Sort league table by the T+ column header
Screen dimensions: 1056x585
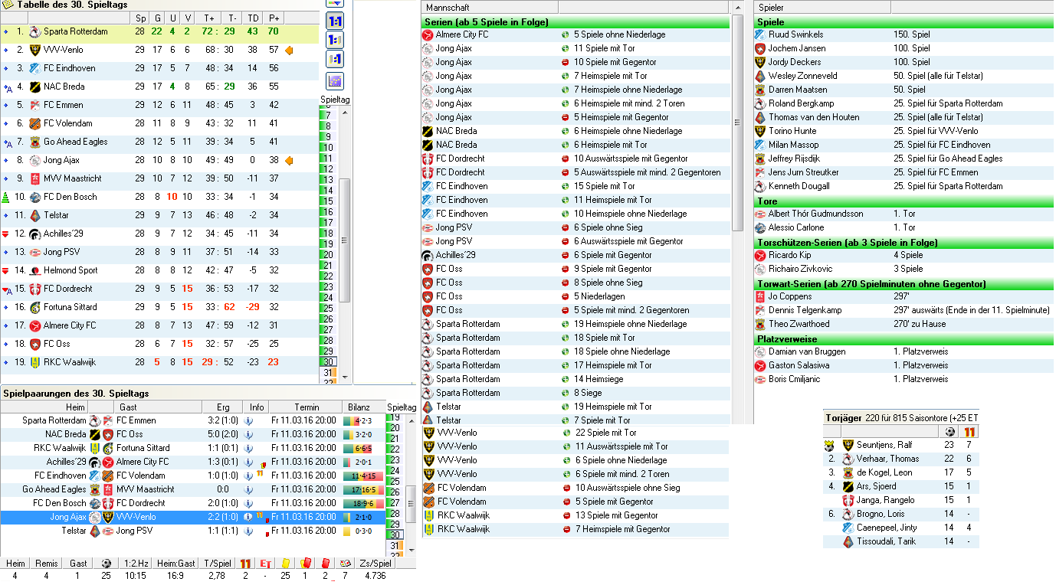(209, 18)
